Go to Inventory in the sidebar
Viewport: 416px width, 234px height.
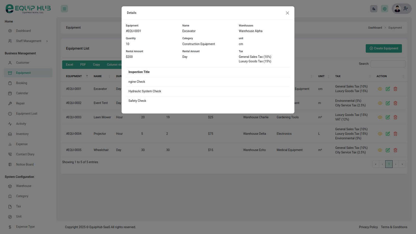coord(22,134)
